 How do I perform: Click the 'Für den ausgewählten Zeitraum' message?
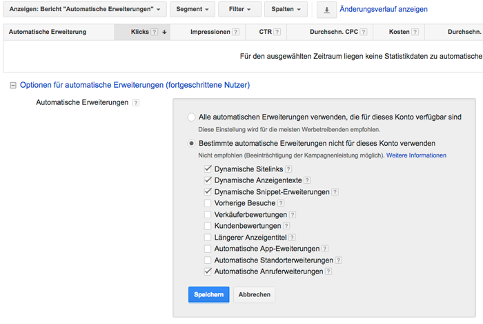361,57
